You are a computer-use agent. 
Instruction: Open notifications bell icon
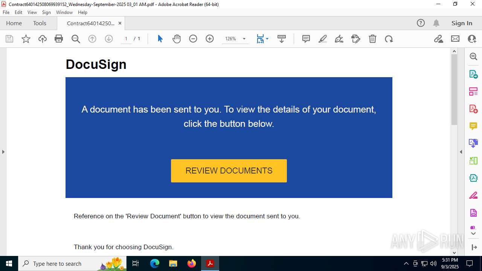pos(436,23)
